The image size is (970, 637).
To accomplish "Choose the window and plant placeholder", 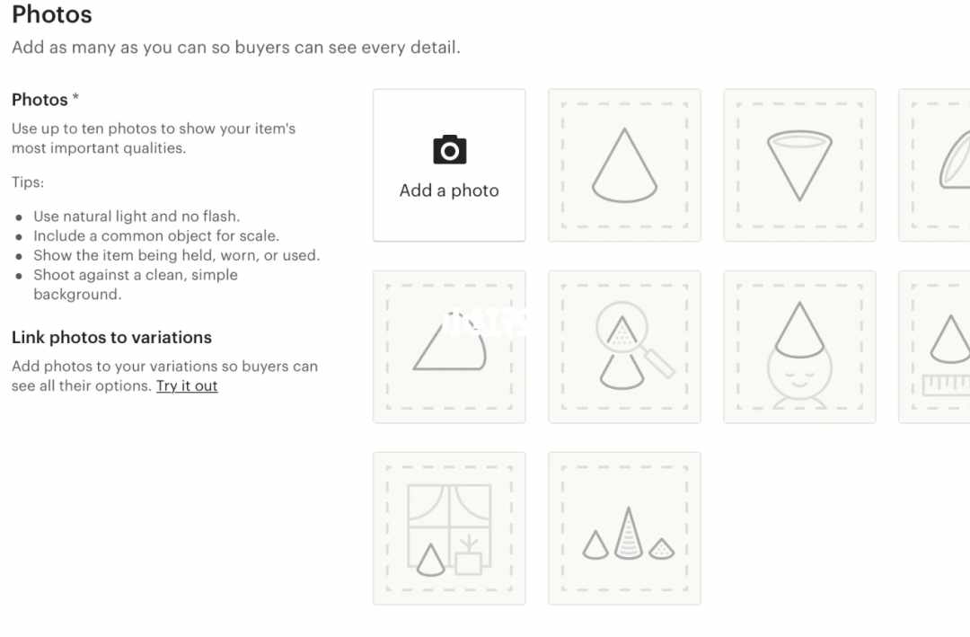I will [449, 528].
